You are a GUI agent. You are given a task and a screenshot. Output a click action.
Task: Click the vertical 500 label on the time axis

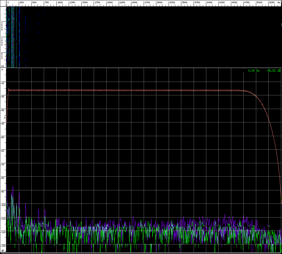tap(2, 56)
